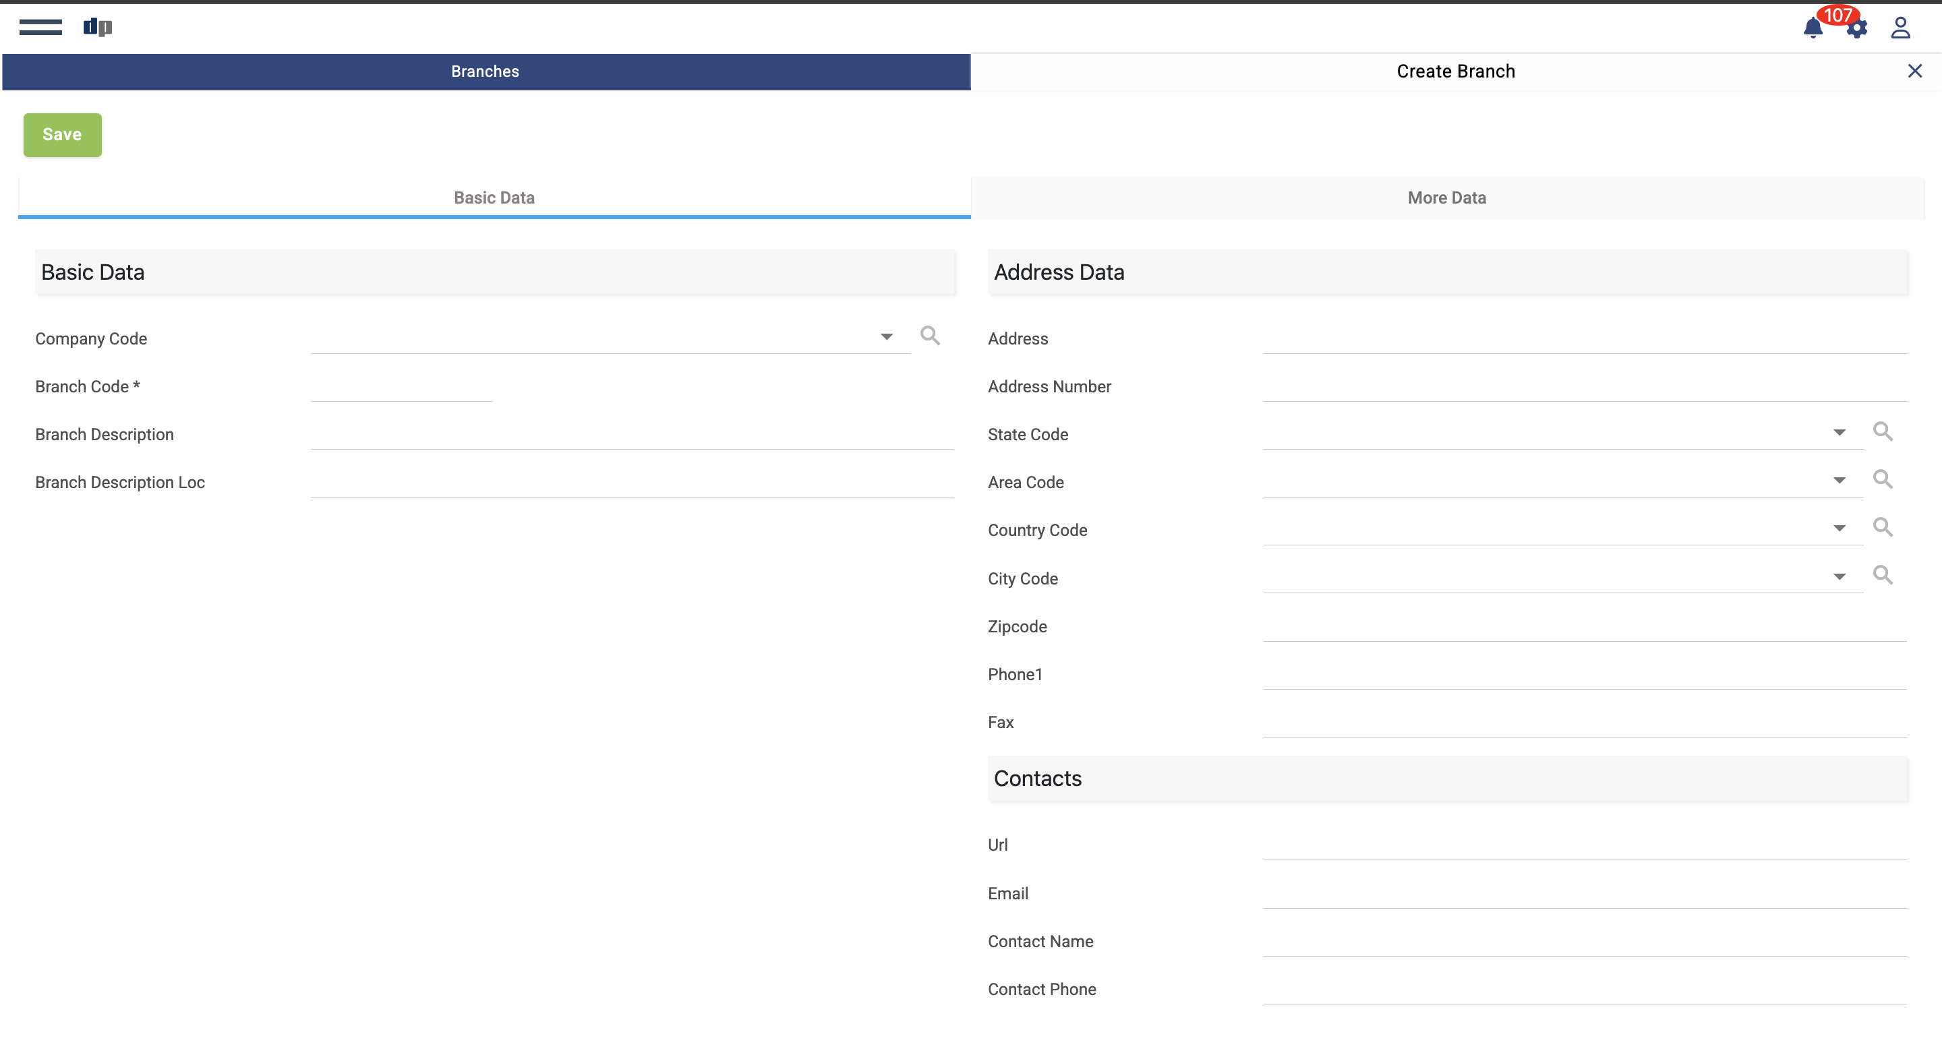Expand the State Code dropdown

(x=1840, y=433)
